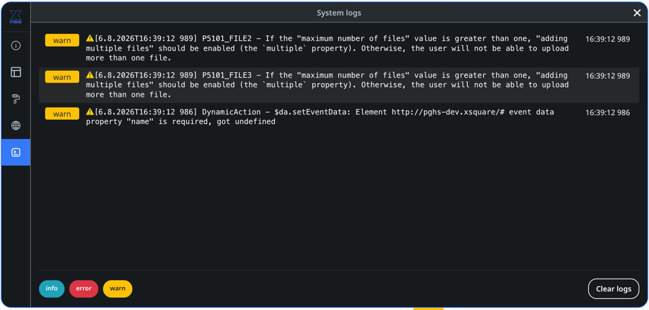Select the DynamicAction setEventData log message
The image size is (649, 310).
(x=320, y=117)
